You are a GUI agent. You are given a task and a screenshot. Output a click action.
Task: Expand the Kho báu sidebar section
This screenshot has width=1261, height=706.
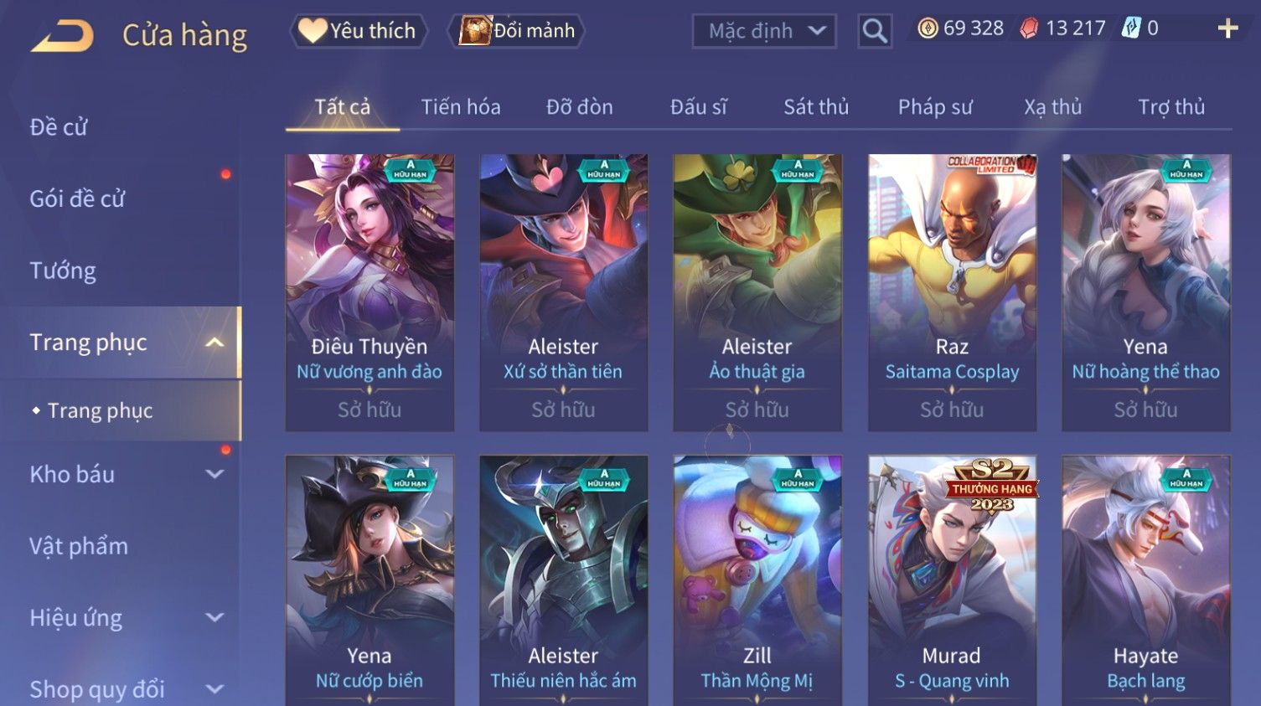click(x=214, y=474)
